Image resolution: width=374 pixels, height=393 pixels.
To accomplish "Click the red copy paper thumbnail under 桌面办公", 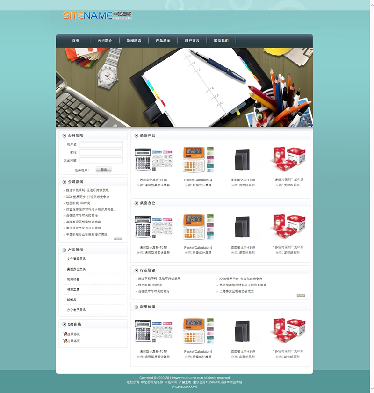I will tap(289, 227).
